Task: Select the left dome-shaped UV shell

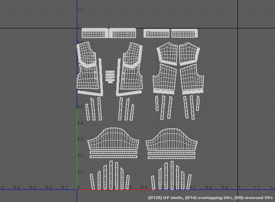Action: pyautogui.click(x=112, y=140)
